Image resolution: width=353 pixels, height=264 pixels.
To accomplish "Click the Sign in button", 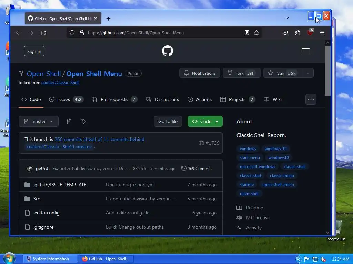I will pos(34,51).
